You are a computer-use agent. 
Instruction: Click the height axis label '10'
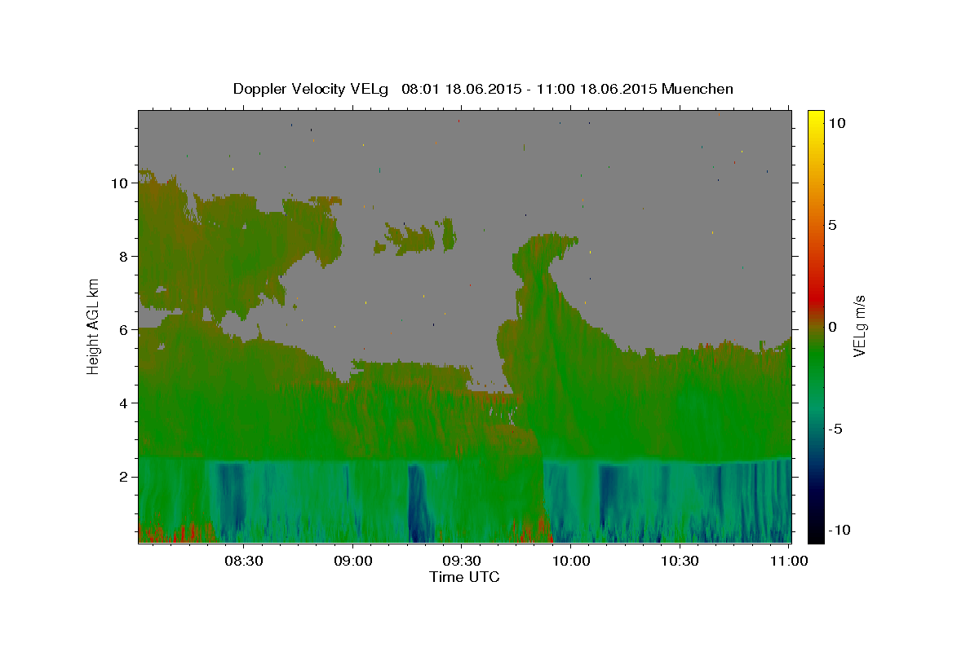pos(119,183)
